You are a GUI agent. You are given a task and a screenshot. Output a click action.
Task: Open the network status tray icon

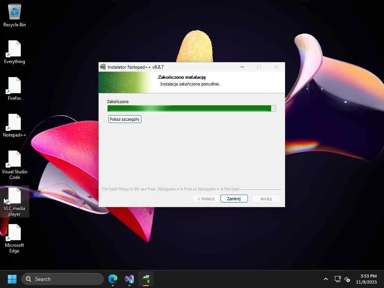(x=338, y=279)
